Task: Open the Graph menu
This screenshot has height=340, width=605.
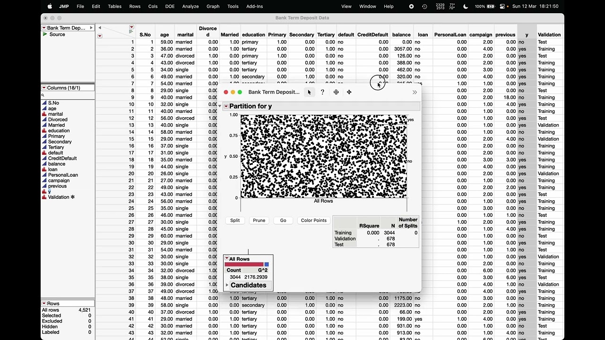Action: click(x=213, y=7)
